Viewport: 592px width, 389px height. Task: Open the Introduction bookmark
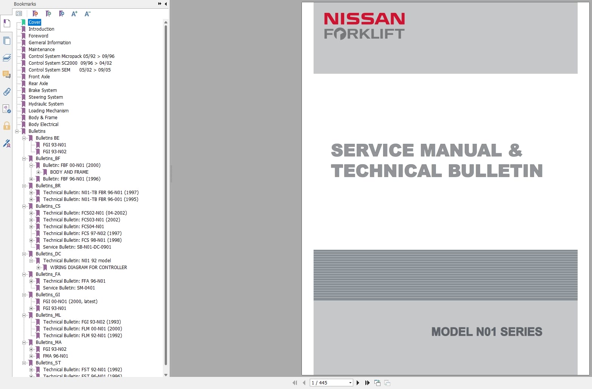click(x=41, y=29)
